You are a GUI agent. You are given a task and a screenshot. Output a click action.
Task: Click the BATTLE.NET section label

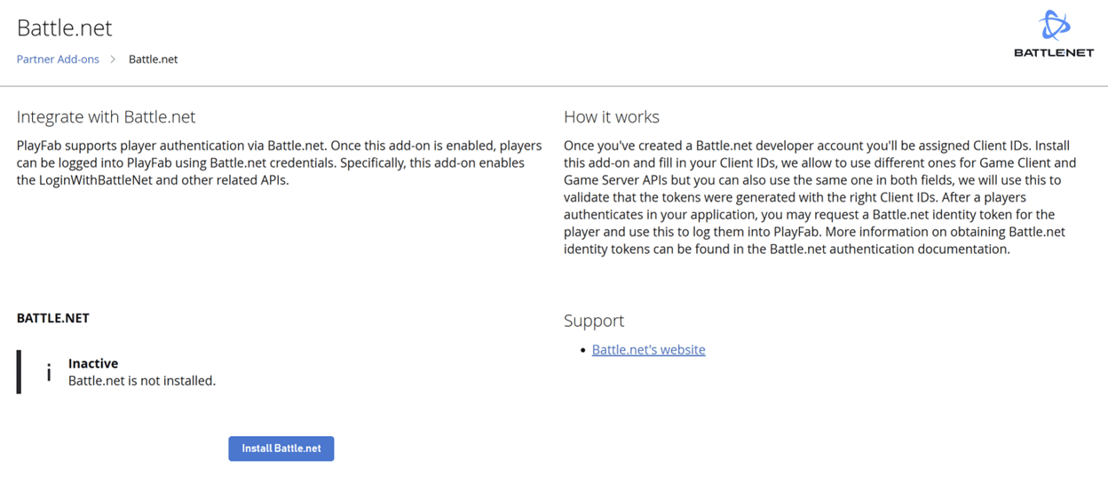pyautogui.click(x=53, y=318)
